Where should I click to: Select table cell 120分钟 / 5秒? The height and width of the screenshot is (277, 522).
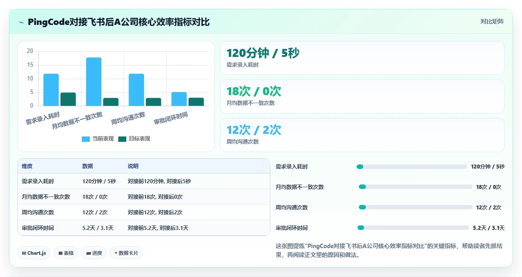point(99,181)
